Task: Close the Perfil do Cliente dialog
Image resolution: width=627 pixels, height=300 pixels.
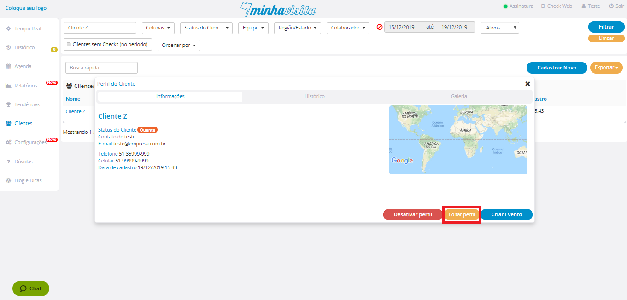Action: click(x=527, y=84)
